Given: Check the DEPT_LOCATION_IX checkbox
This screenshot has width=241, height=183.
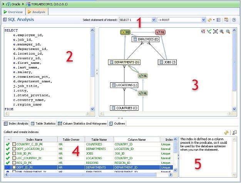Looking at the screenshot, I should [x=14, y=149].
